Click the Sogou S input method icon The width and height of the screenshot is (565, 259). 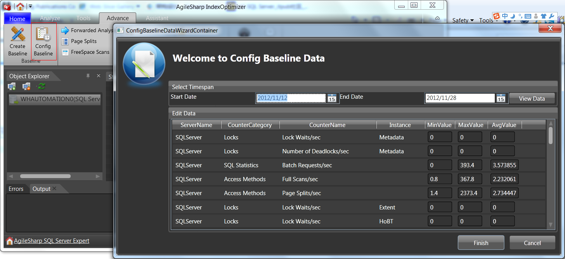(496, 16)
